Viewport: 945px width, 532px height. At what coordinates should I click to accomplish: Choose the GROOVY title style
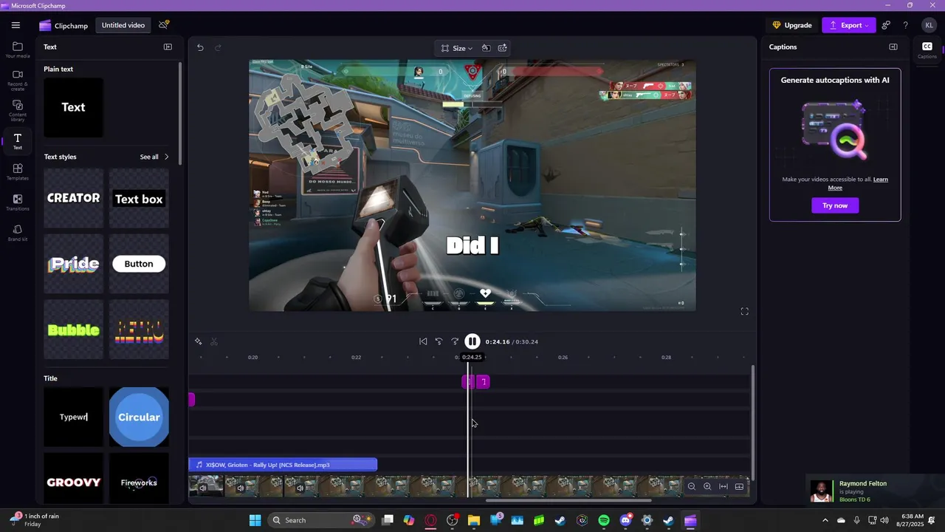pyautogui.click(x=73, y=479)
